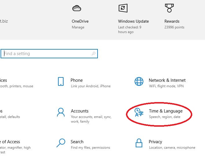Open OneDrive Manage link

pyautogui.click(x=78, y=27)
